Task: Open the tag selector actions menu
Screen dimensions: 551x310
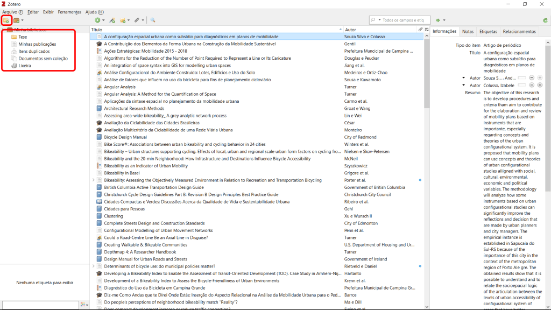Action: tap(85, 305)
